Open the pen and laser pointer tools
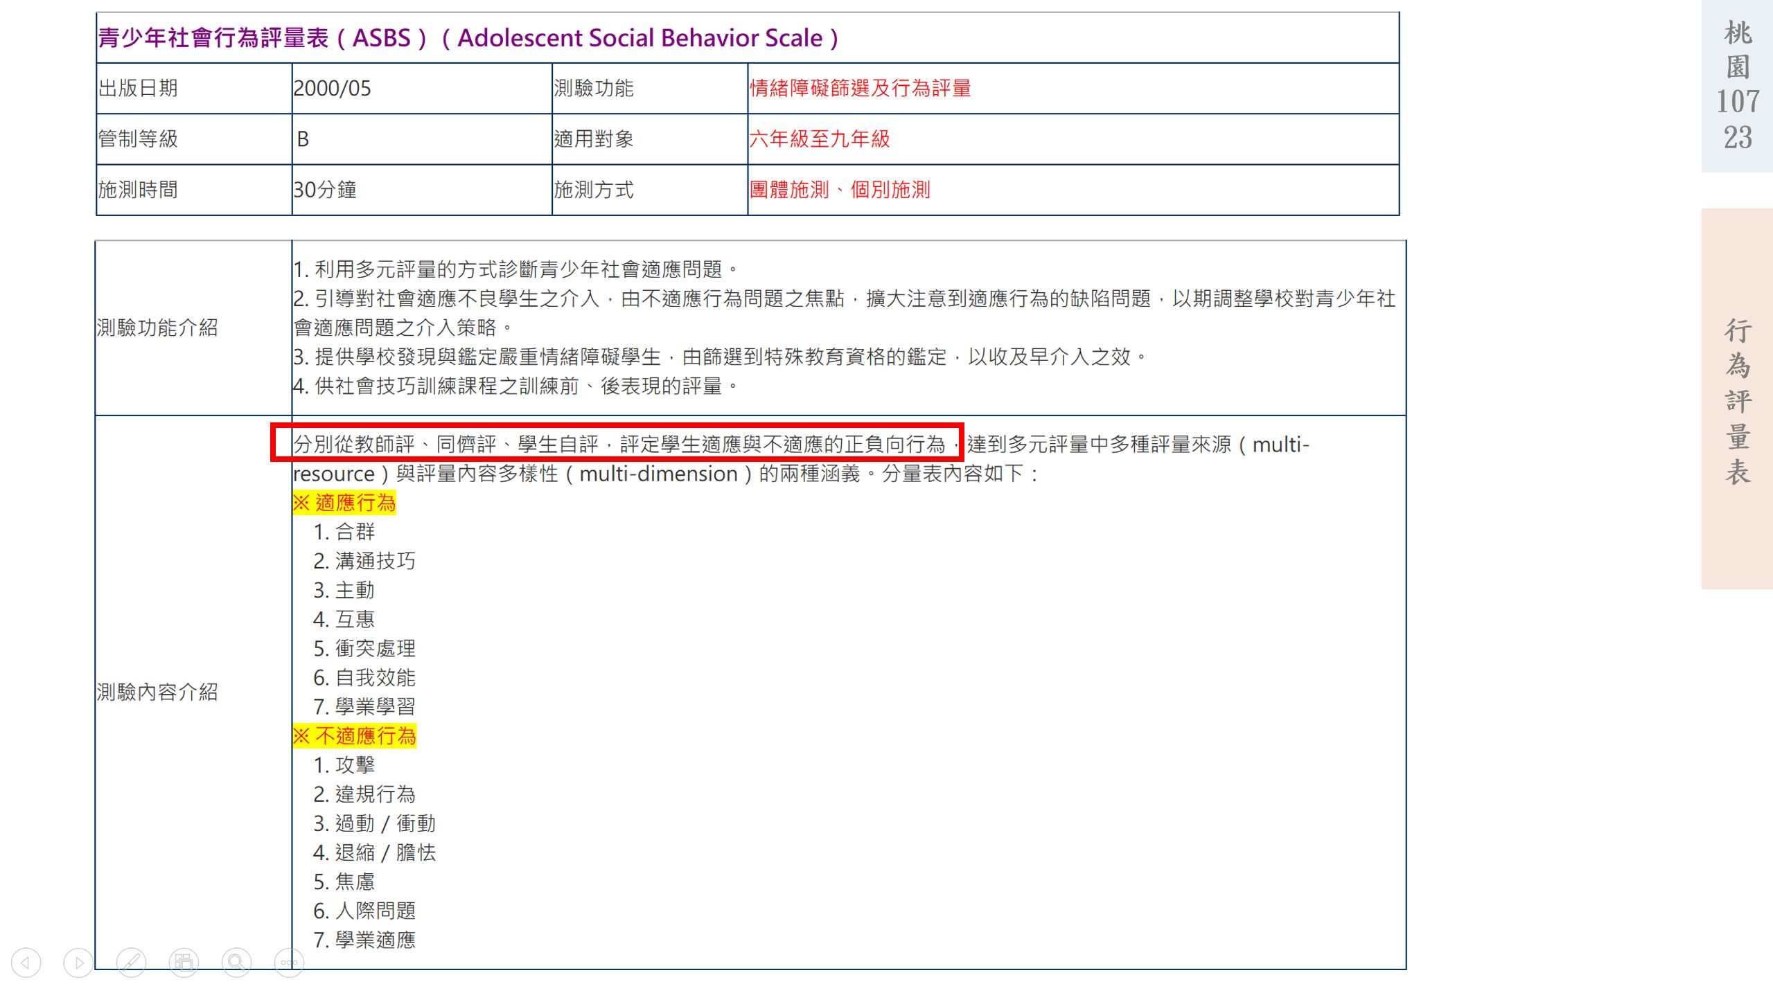Screen dimensions: 1773x984 [x=131, y=962]
